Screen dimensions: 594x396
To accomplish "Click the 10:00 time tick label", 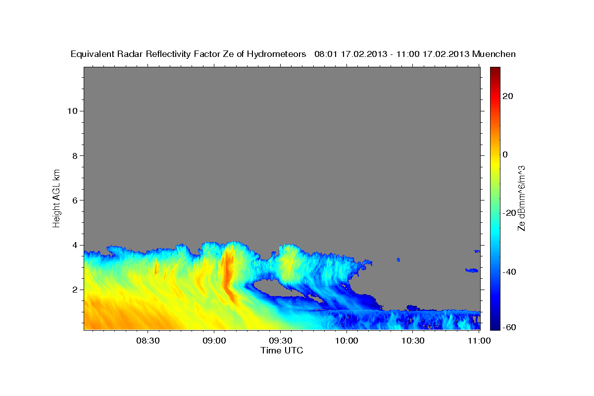I will pyautogui.click(x=346, y=341).
